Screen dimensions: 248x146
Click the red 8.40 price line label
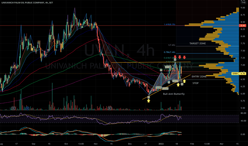click(243, 25)
